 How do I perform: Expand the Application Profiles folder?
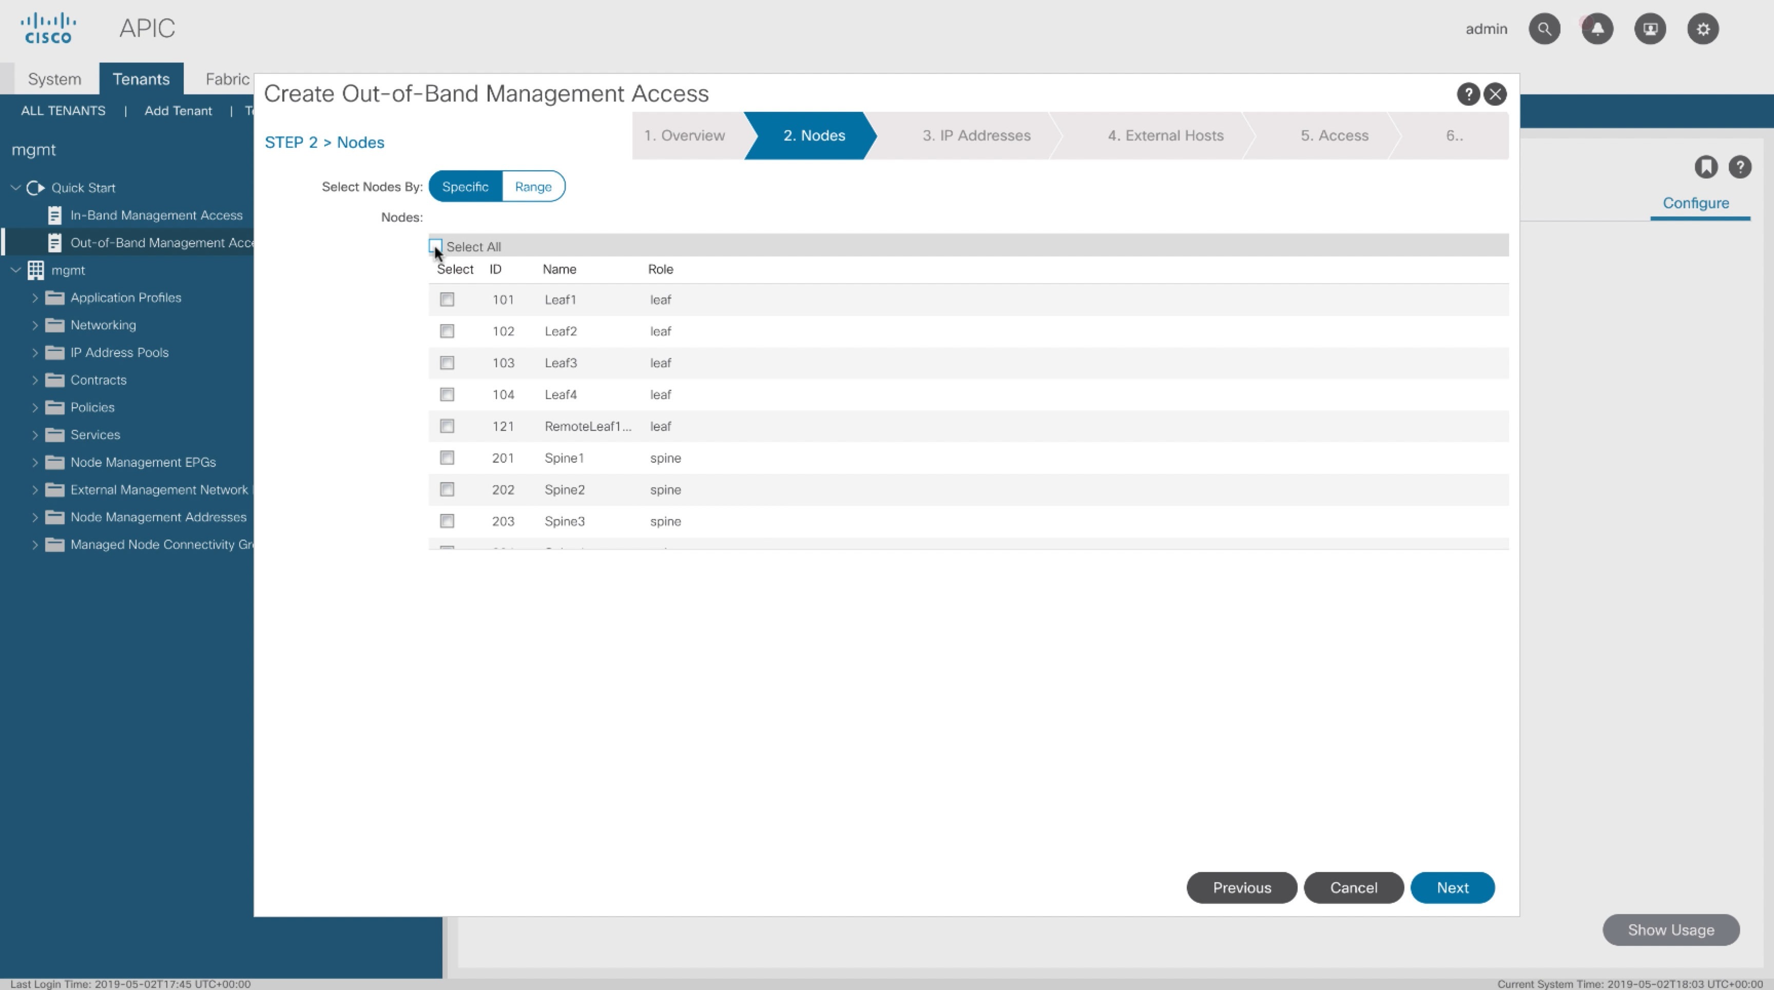[34, 298]
